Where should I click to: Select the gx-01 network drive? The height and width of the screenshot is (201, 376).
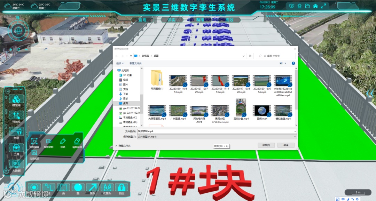click(x=130, y=108)
